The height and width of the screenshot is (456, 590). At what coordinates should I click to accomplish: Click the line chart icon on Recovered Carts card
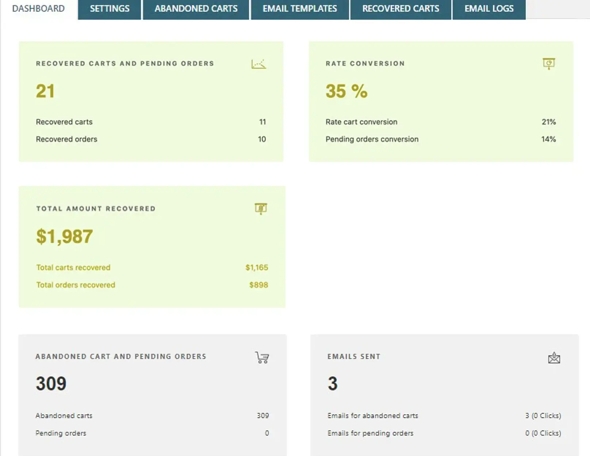pyautogui.click(x=260, y=63)
